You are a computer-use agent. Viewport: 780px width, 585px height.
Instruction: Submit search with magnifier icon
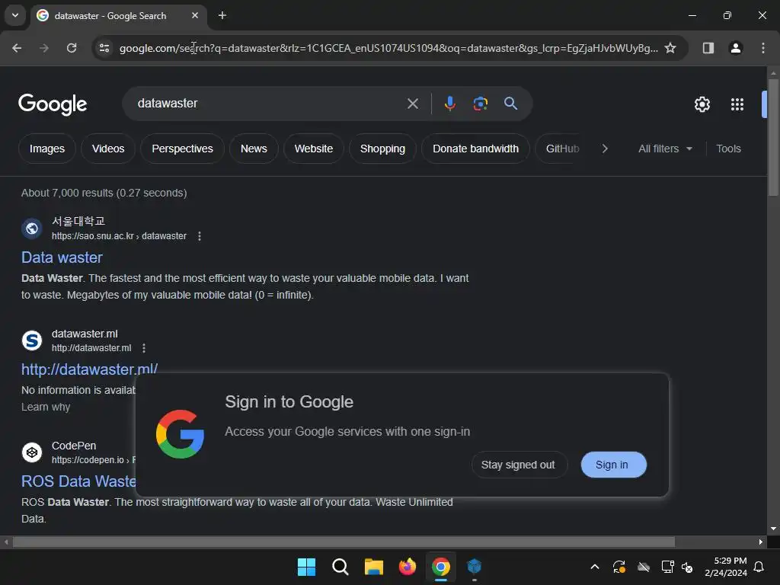(511, 104)
